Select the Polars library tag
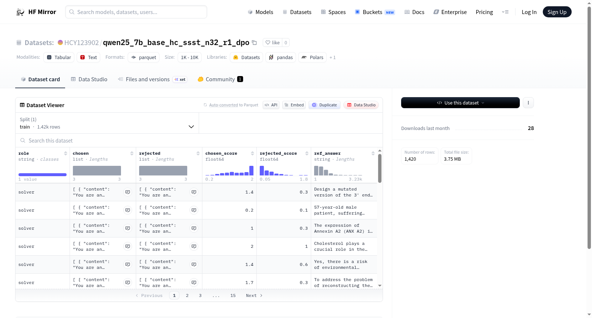Image resolution: width=592 pixels, height=318 pixels. (313, 57)
